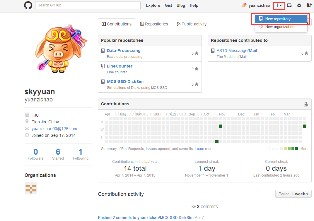Click the commits icon beside 2 commits
Image resolution: width=314 pixels, height=221 pixels.
click(193, 207)
